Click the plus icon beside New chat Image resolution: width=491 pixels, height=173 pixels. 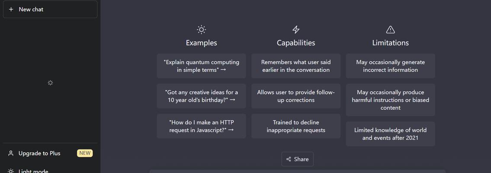pyautogui.click(x=11, y=10)
